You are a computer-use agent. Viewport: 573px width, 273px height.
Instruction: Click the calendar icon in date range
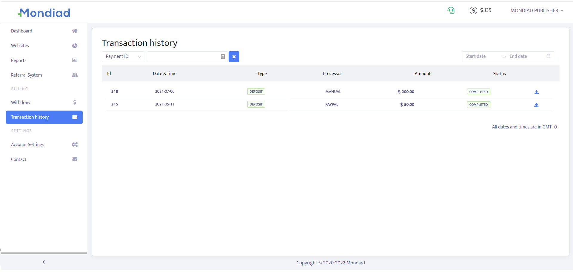[x=548, y=56]
